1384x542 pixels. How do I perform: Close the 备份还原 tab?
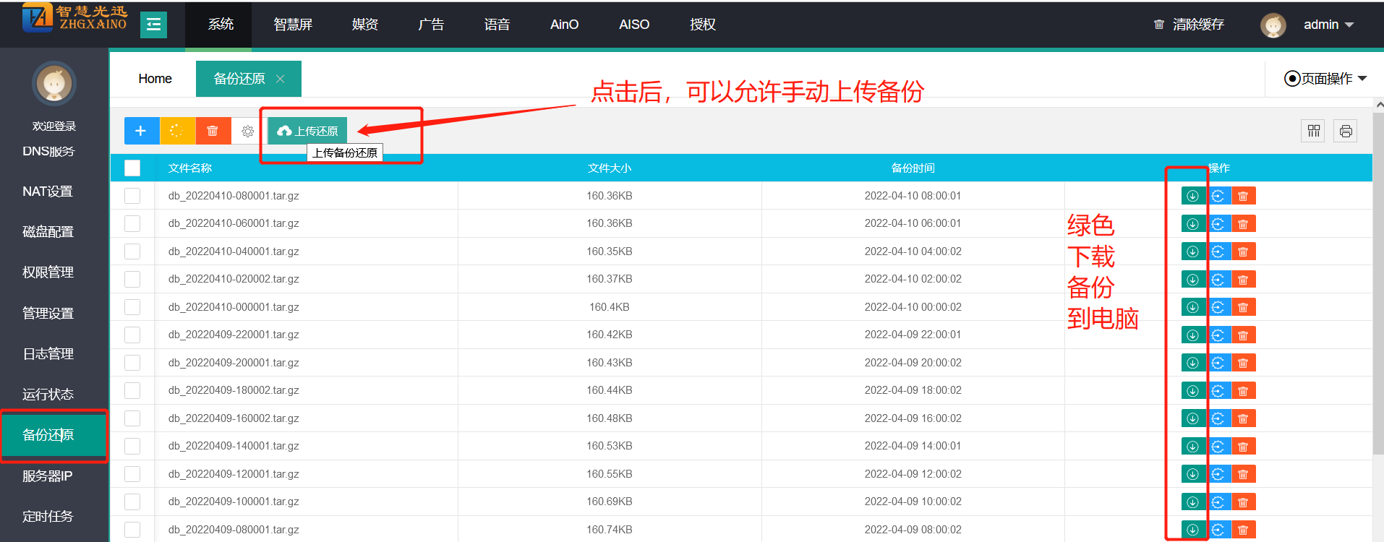281,79
